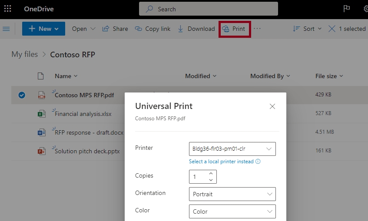The image size is (368, 221).
Task: Decrease copies with down arrow
Action: [211, 180]
